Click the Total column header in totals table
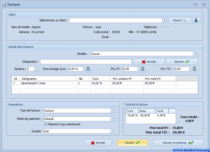Screen dimensions: 210x152 point(162,111)
